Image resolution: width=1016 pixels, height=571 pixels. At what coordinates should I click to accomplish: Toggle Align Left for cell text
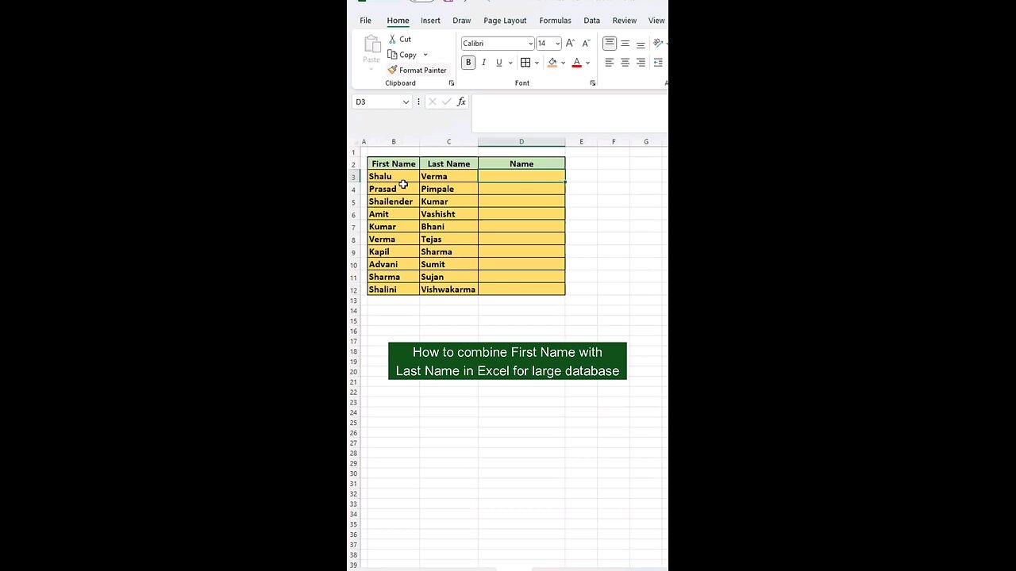(x=610, y=63)
